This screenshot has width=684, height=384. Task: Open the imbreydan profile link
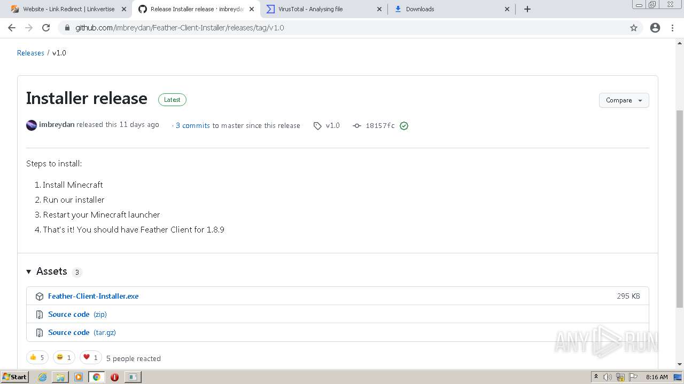pos(57,125)
